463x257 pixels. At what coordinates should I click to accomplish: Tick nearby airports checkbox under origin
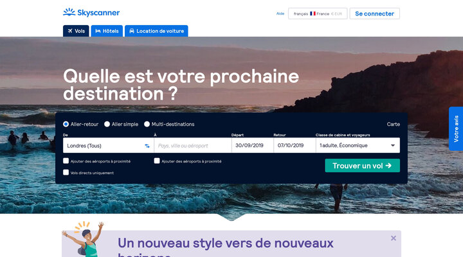pos(66,161)
